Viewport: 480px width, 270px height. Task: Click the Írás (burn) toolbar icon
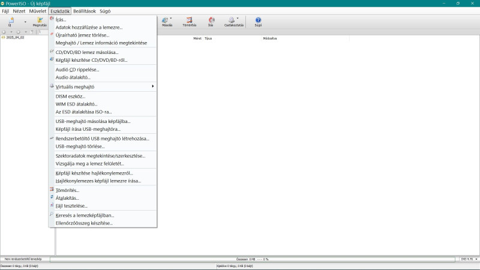pos(211,22)
